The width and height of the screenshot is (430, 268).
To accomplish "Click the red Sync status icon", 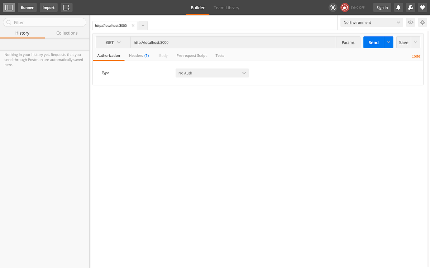I will tap(344, 7).
